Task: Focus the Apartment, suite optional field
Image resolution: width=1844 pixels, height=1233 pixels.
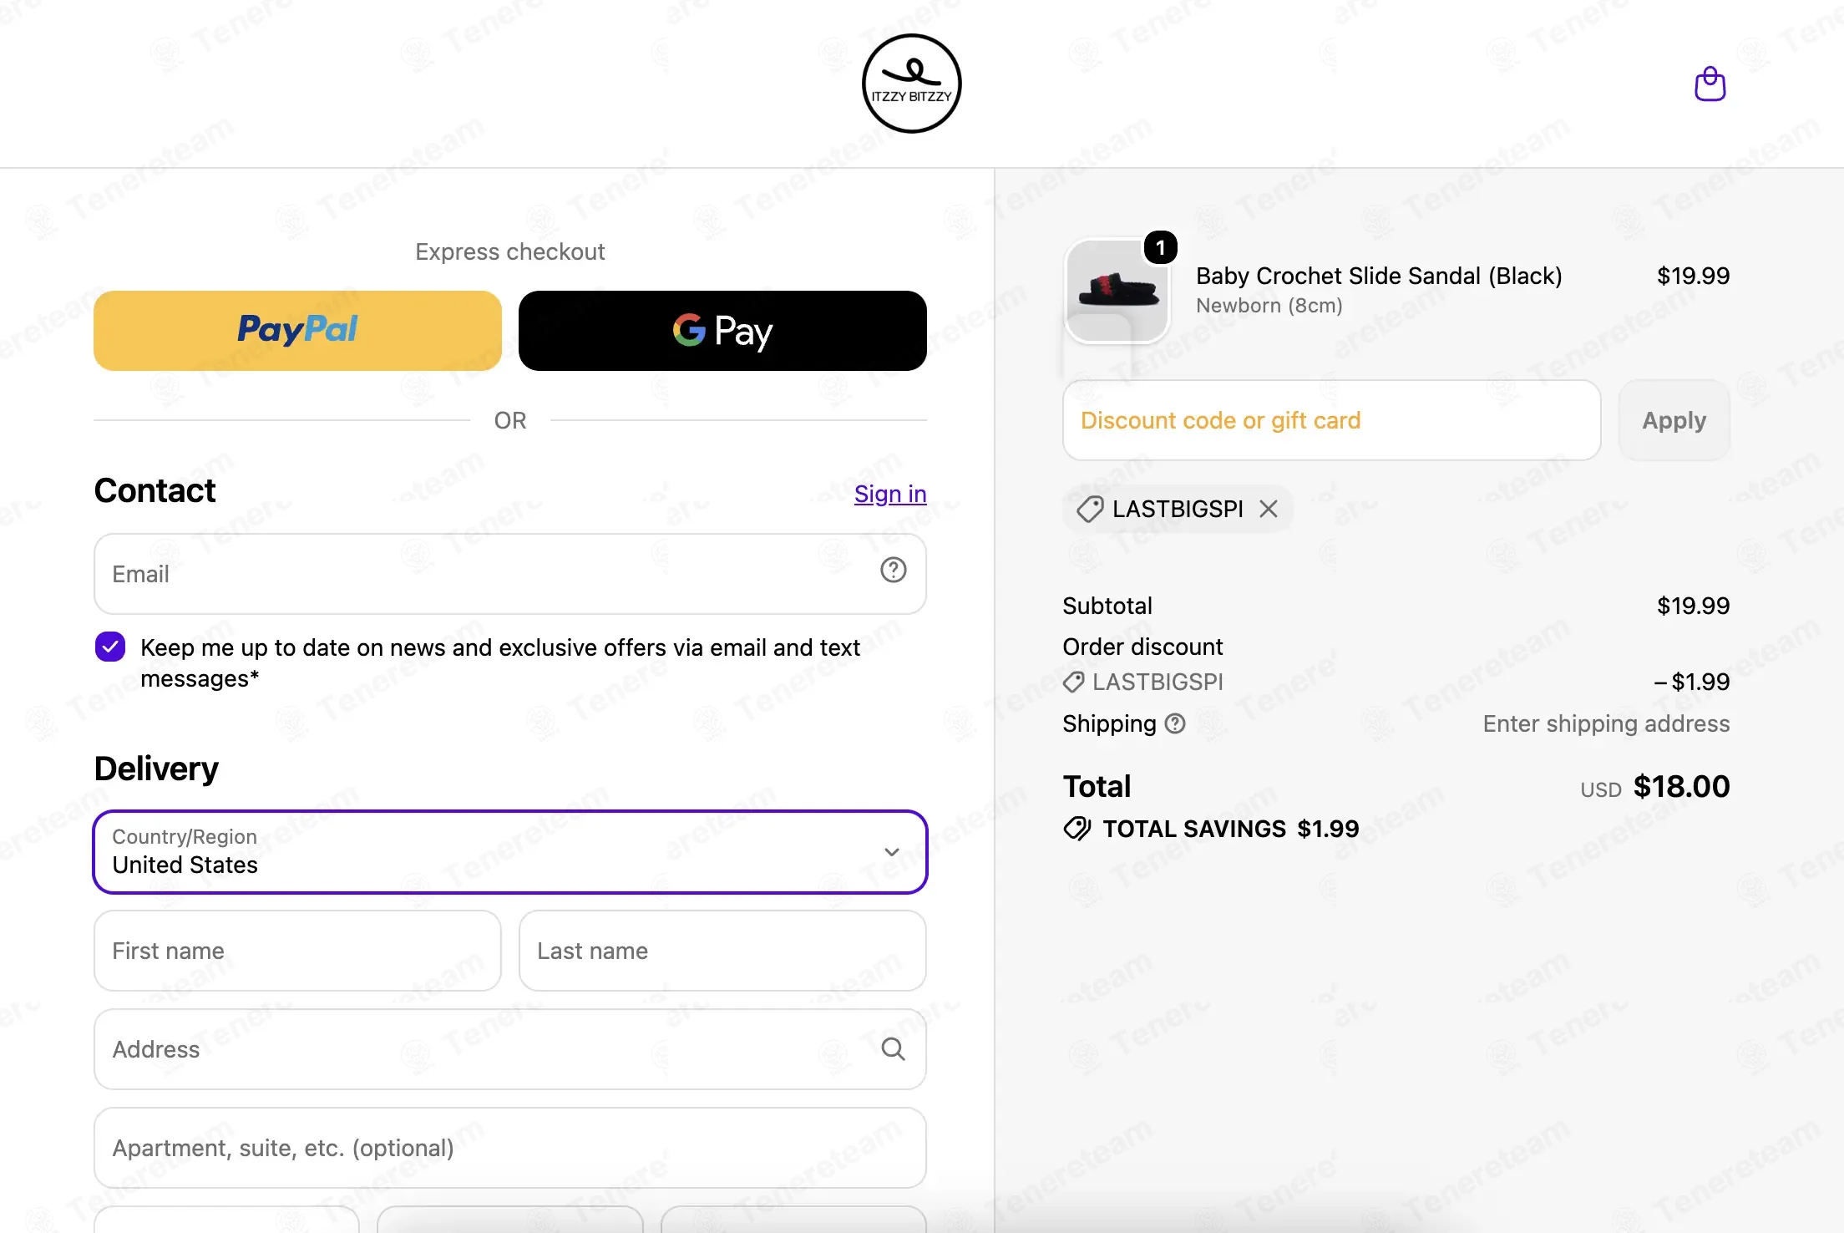Action: pyautogui.click(x=510, y=1148)
